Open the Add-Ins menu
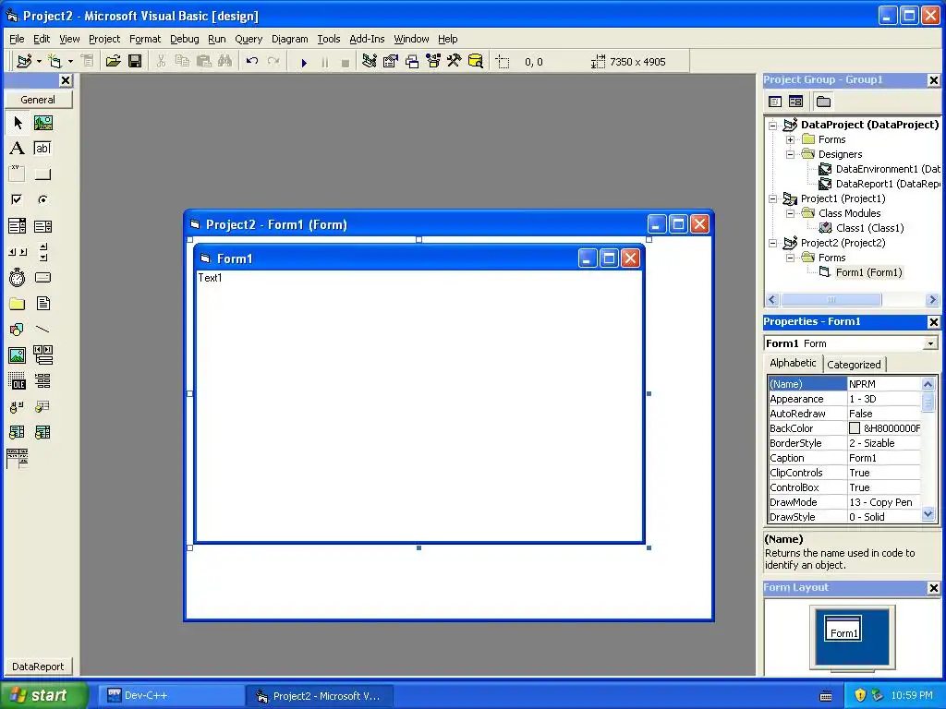The height and width of the screenshot is (709, 946). 367,39
